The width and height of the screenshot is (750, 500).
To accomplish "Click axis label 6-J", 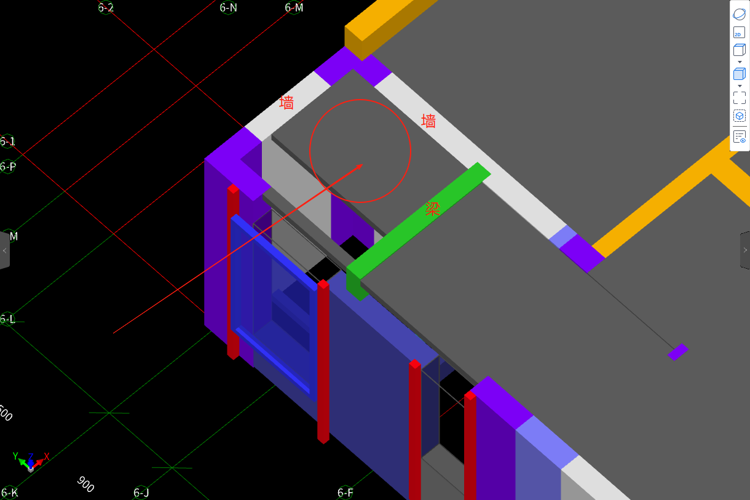I will (x=141, y=493).
